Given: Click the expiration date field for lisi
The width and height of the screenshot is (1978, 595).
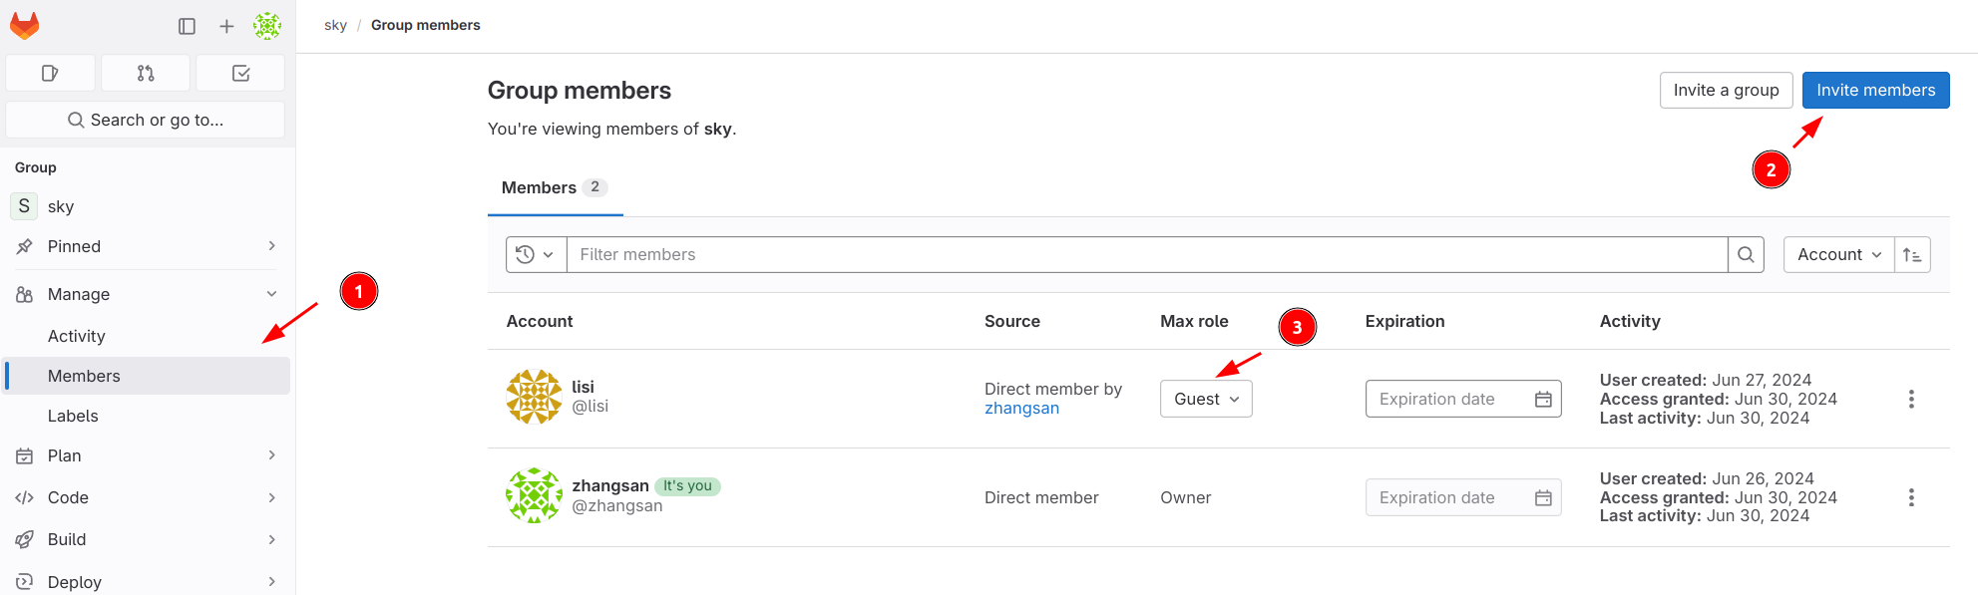Looking at the screenshot, I should 1451,399.
